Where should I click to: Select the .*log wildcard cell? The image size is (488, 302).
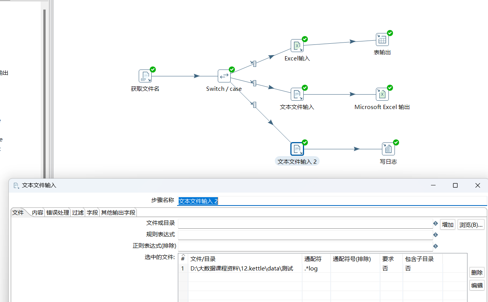(x=316, y=269)
